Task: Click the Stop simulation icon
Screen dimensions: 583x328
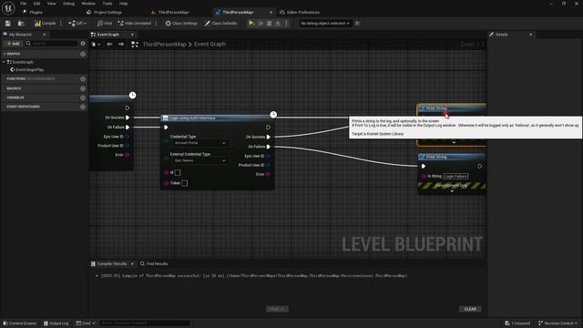Action: click(x=270, y=24)
